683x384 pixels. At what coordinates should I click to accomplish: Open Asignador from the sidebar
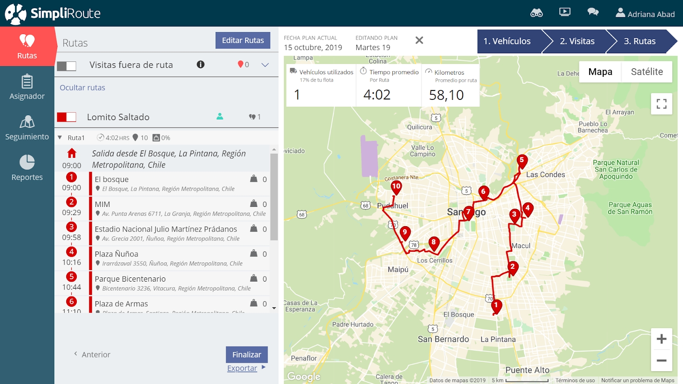coord(27,87)
